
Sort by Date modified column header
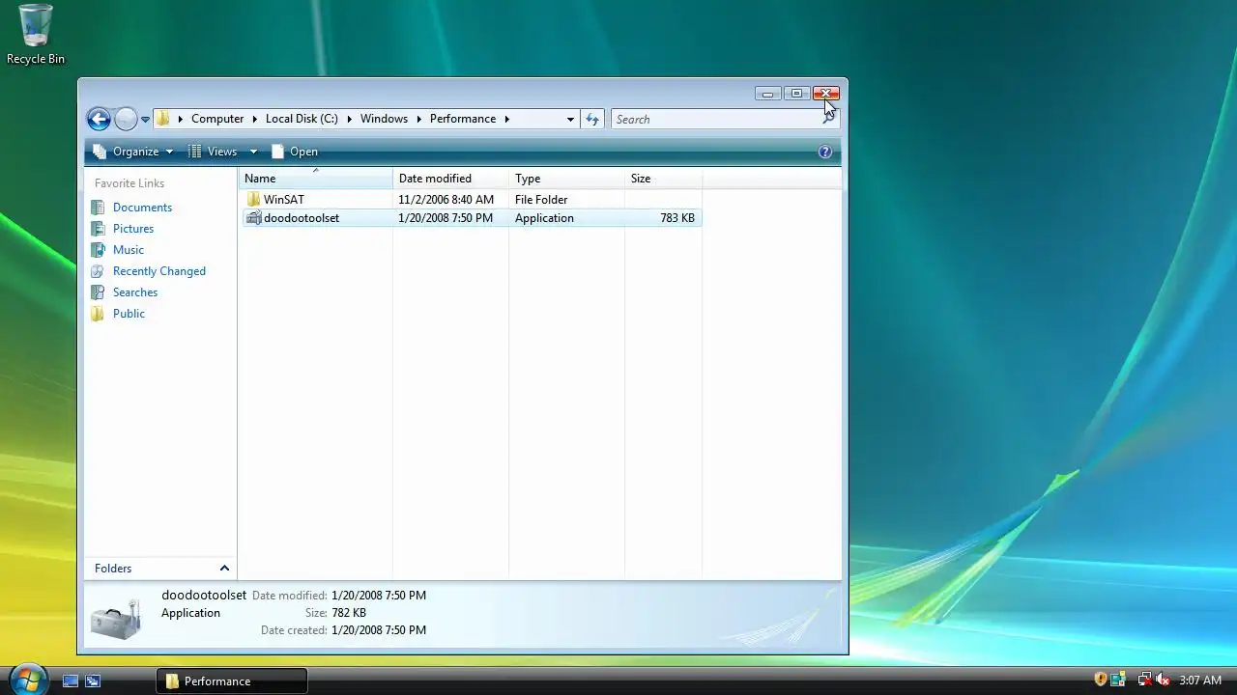[x=450, y=179]
